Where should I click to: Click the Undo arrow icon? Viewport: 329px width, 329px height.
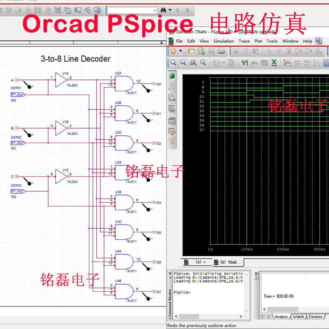(269, 51)
